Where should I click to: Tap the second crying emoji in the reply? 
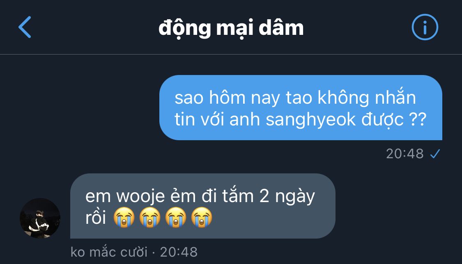(x=150, y=217)
